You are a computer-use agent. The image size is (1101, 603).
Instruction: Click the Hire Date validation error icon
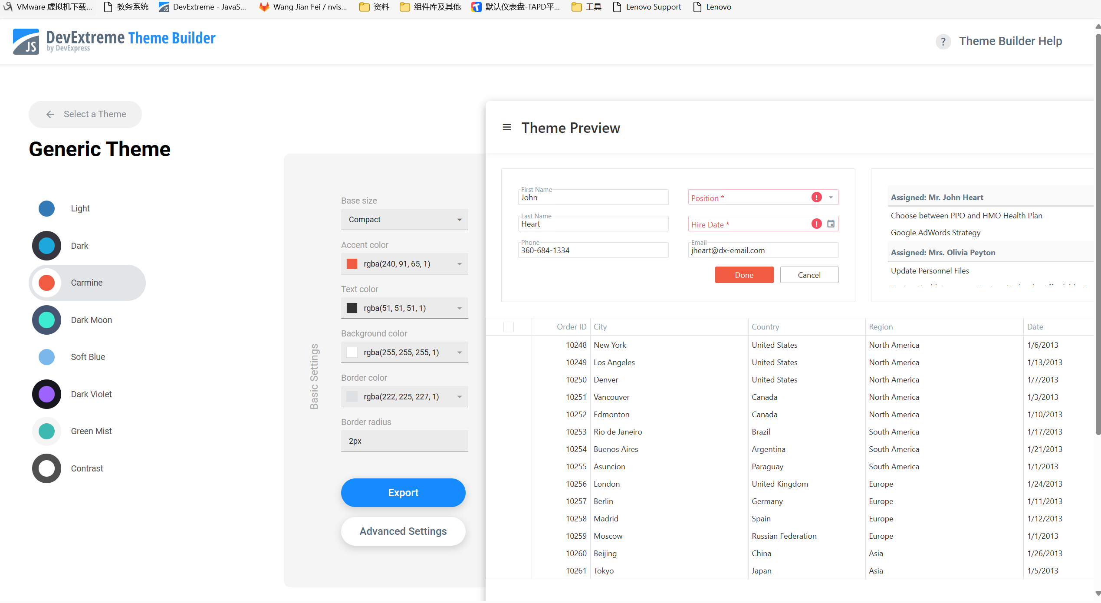point(816,224)
